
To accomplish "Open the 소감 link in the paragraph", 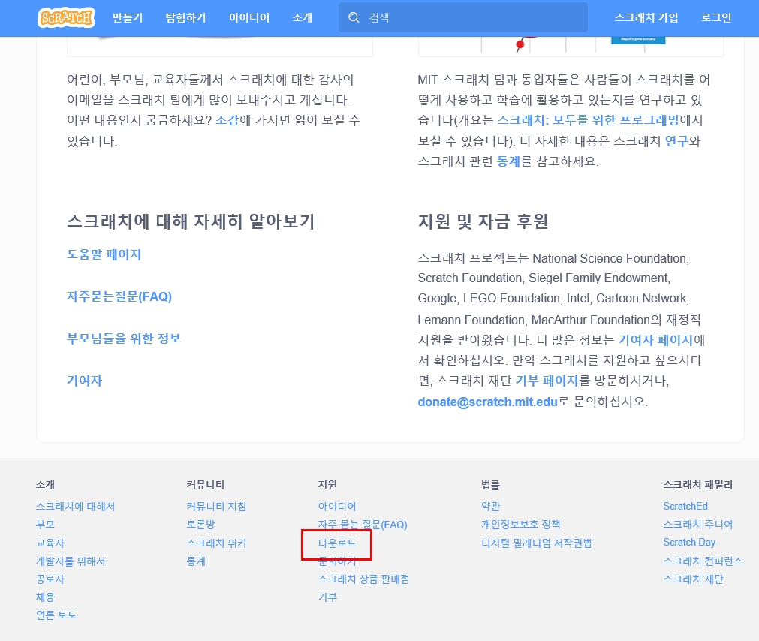I will pyautogui.click(x=227, y=120).
